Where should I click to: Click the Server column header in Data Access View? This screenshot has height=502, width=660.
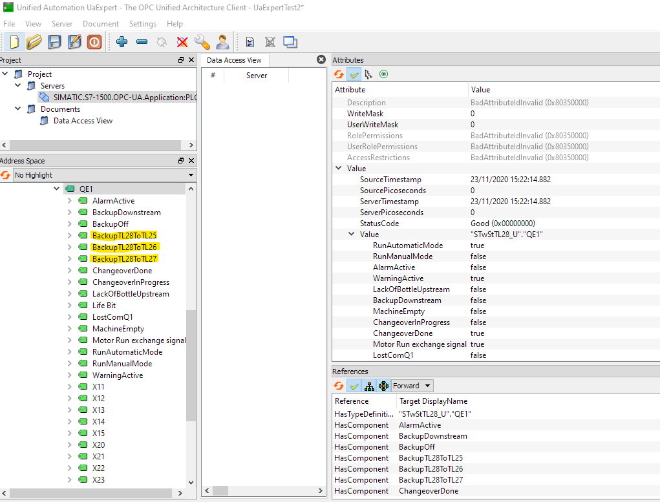[257, 76]
